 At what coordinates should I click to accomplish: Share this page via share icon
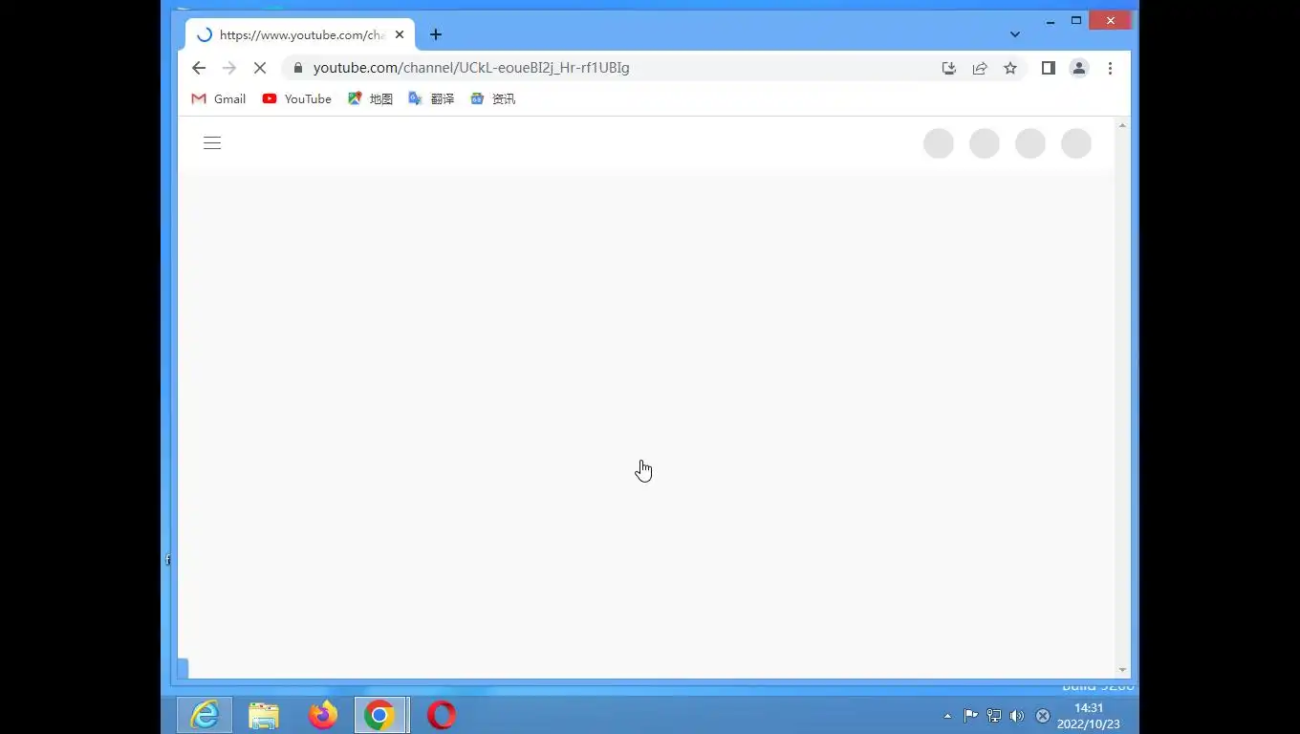click(x=980, y=68)
